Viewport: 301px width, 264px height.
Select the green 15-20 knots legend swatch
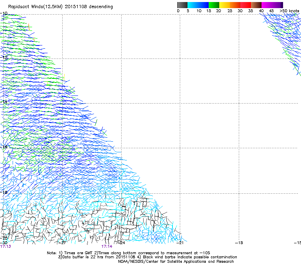click(x=214, y=5)
